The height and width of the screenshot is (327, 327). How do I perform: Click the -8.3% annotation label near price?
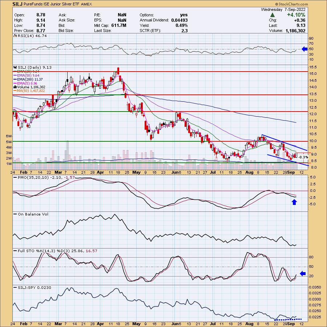pyautogui.click(x=303, y=157)
